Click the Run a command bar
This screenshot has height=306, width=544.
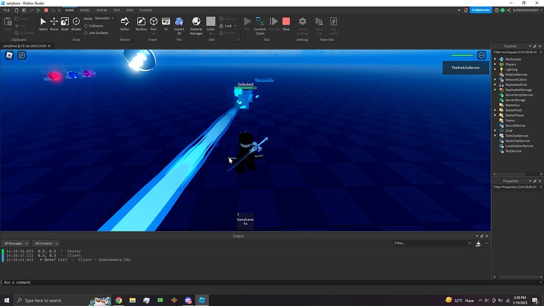32,282
